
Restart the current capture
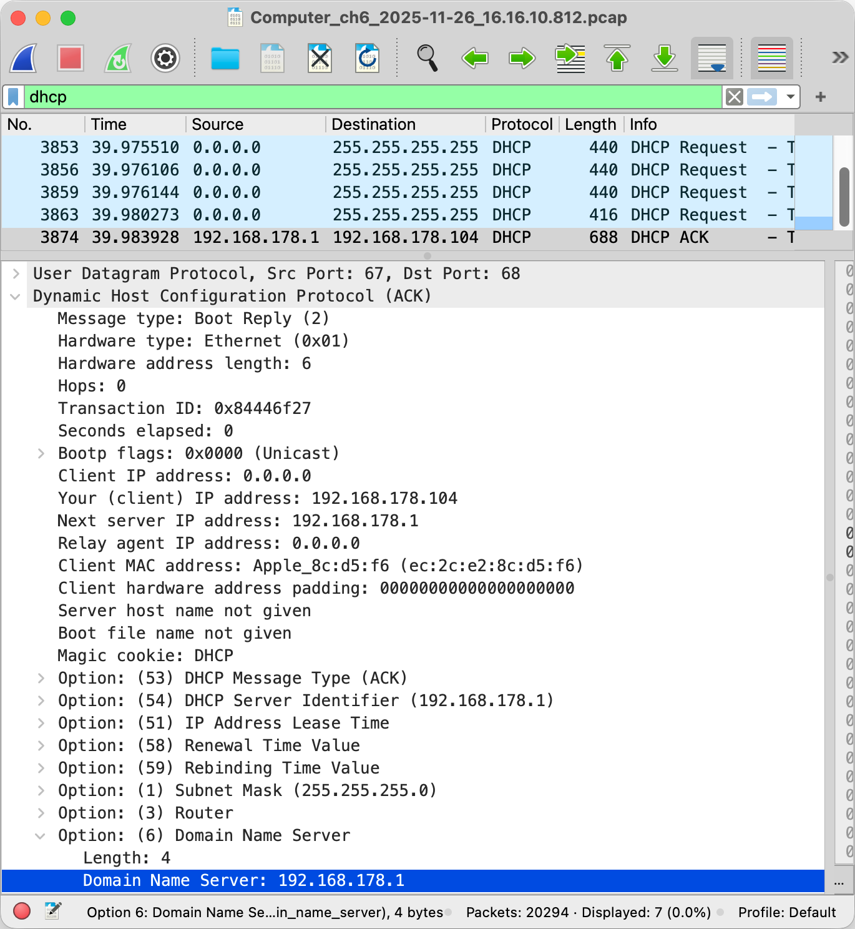(118, 59)
